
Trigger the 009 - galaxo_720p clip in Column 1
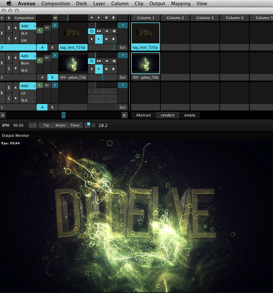point(146,63)
